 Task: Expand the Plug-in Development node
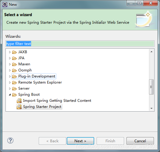pos(10,77)
